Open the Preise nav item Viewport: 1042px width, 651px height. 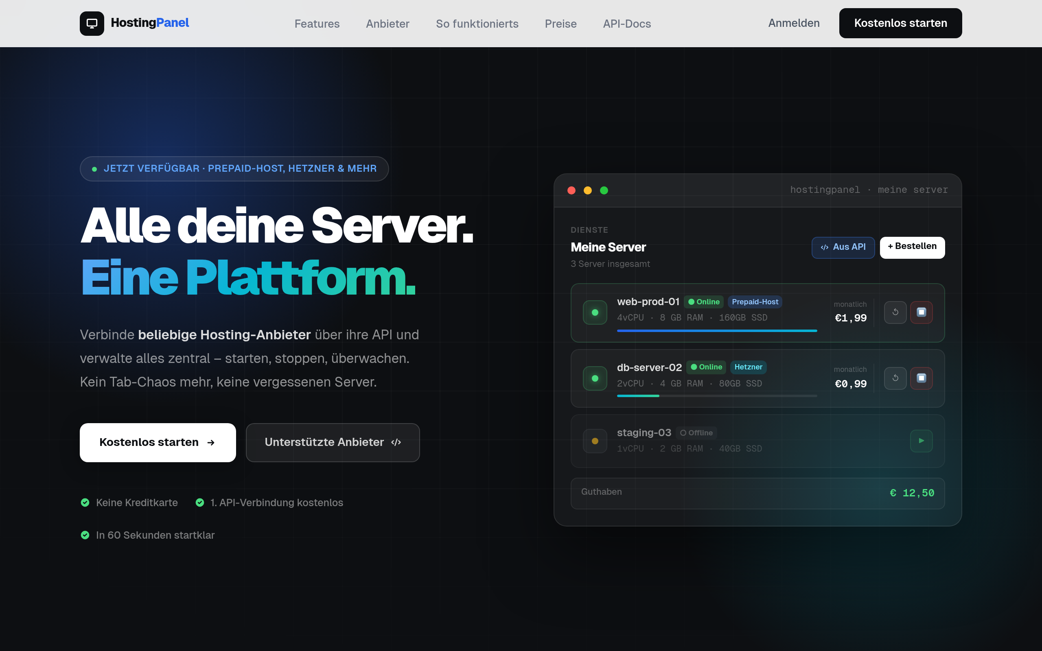[560, 24]
